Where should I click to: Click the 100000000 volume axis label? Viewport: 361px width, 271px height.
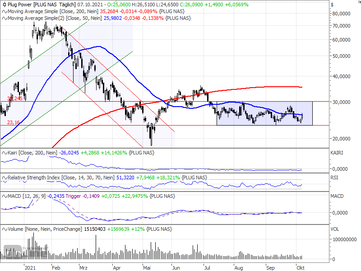tap(344, 239)
